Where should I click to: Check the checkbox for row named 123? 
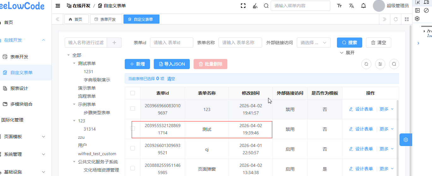[133, 109]
